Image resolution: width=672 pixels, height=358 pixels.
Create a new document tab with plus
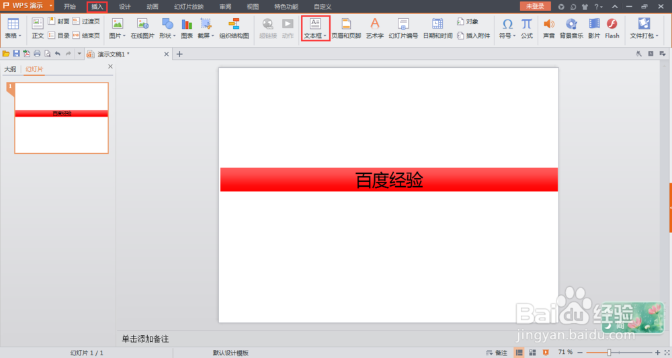[x=179, y=54]
